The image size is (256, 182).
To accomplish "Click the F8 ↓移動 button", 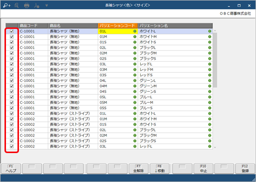I will [160, 169].
